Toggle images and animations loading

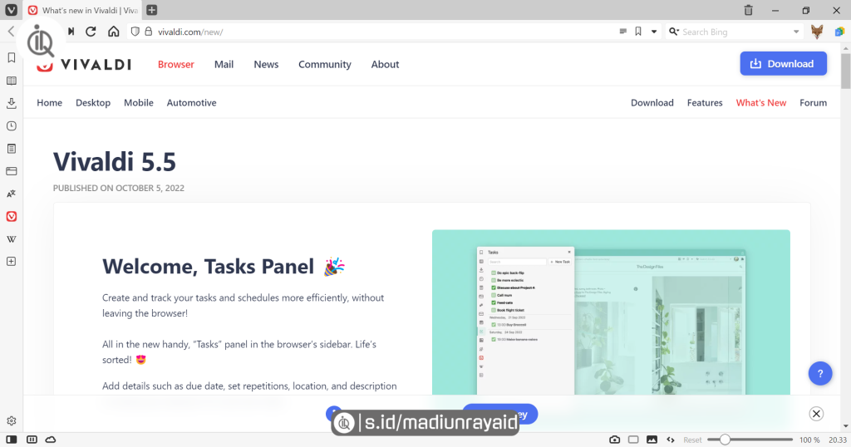click(x=652, y=439)
